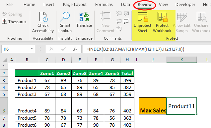The height and width of the screenshot is (128, 211).
Task: Click Protect Workbook button
Action: click(x=162, y=22)
